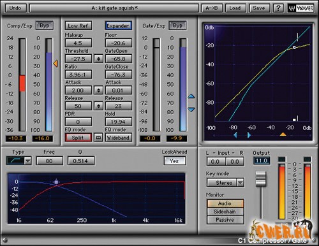
Task: Click the blue GateOpen up-arrow marker
Action: tap(191, 96)
